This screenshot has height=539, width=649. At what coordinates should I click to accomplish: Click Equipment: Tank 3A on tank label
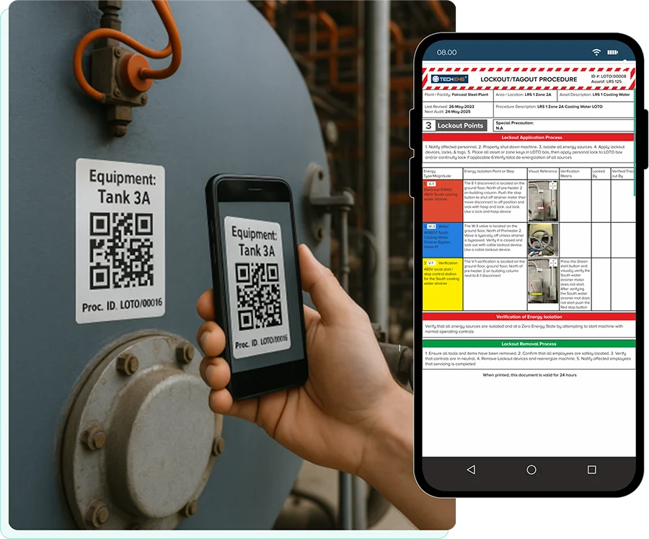click(123, 188)
